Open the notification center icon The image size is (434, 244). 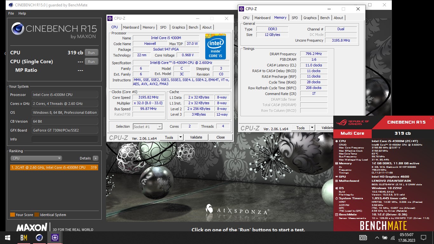[423, 238]
